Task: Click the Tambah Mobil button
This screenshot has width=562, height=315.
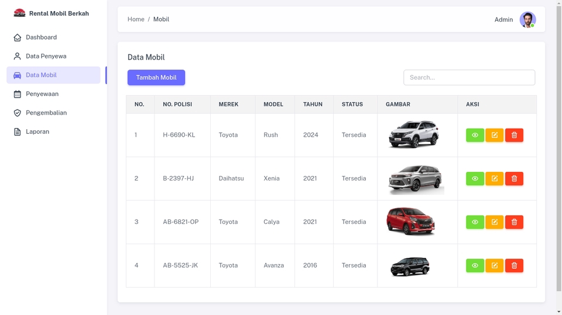Action: click(x=156, y=78)
